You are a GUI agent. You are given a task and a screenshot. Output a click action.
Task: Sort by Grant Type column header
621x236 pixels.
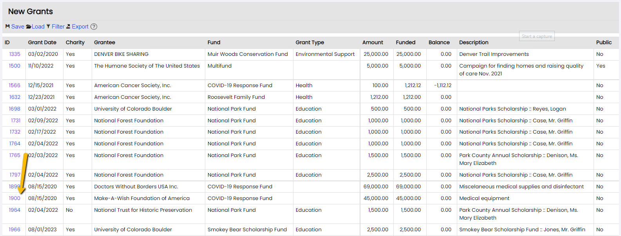[x=310, y=43]
